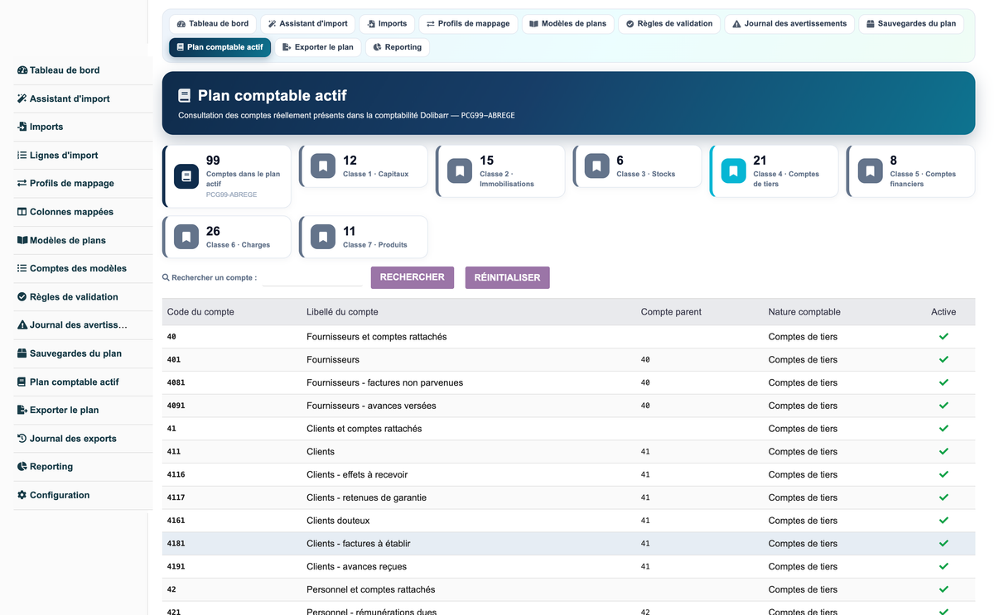Click the book icon on the 99 comptes card

(186, 176)
